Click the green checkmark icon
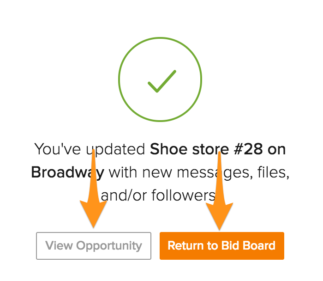 tap(161, 81)
